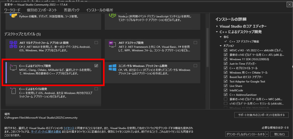Enable ユニバーサル Windows プラットフォーム開発 checkbox
Image resolution: width=293 pixels, height=139 pixels.
(196, 66)
